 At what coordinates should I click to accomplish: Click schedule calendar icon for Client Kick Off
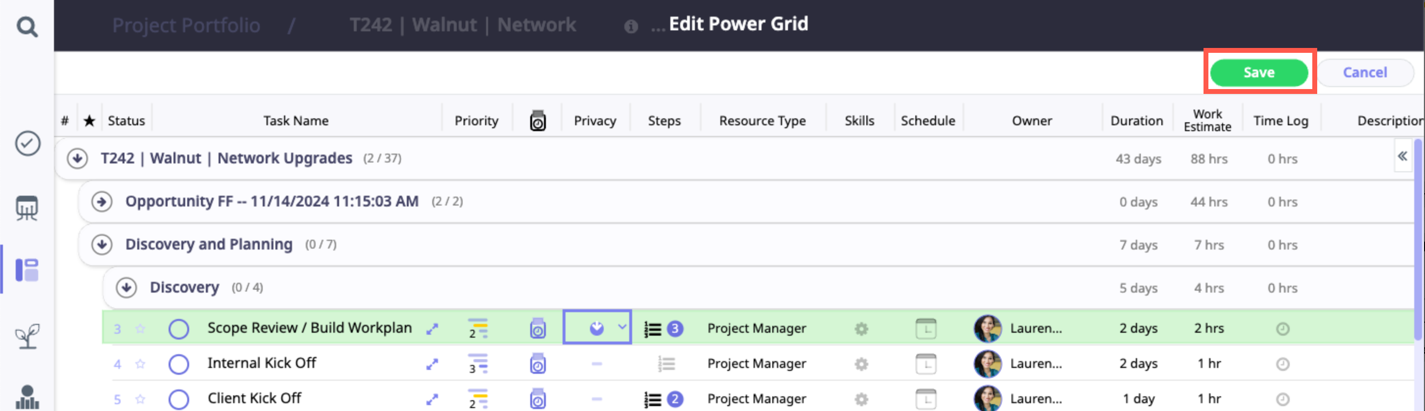pyautogui.click(x=926, y=399)
